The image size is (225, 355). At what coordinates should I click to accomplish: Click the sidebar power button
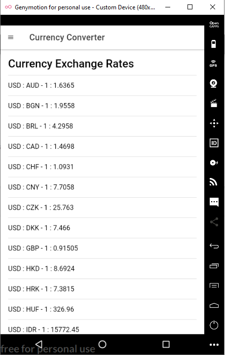(x=214, y=325)
